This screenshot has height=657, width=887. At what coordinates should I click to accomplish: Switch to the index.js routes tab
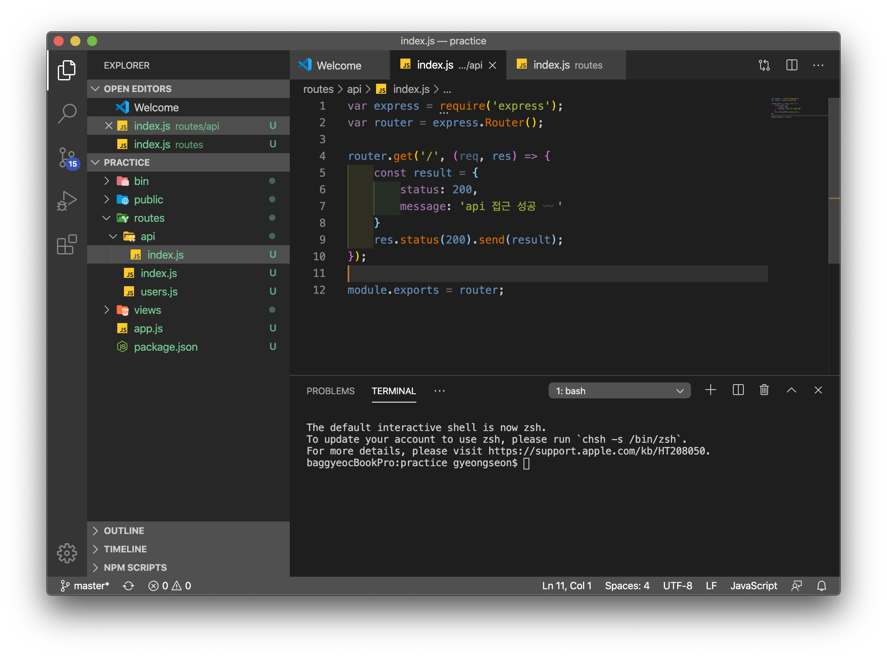pyautogui.click(x=566, y=65)
